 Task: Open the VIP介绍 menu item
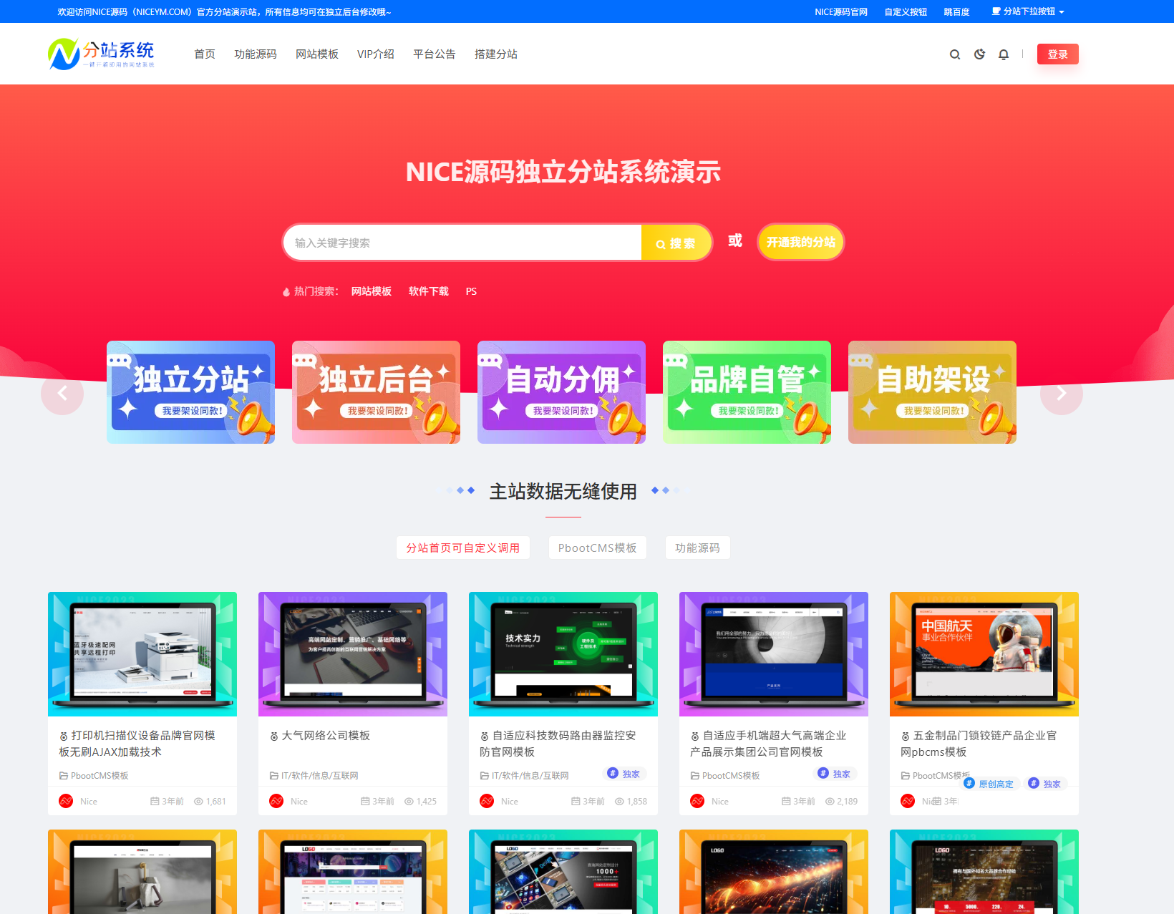coord(376,54)
